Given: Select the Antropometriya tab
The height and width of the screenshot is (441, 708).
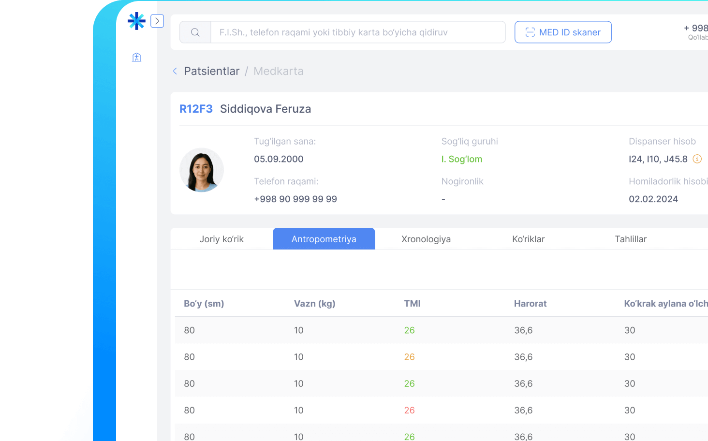Looking at the screenshot, I should tap(324, 239).
